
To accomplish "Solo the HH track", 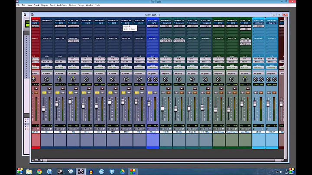I will click(x=44, y=93).
